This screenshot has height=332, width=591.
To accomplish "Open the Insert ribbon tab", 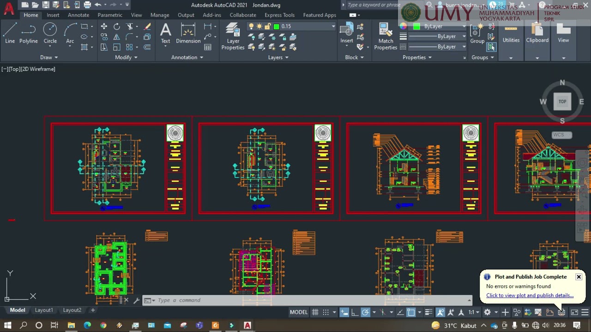I will click(53, 15).
